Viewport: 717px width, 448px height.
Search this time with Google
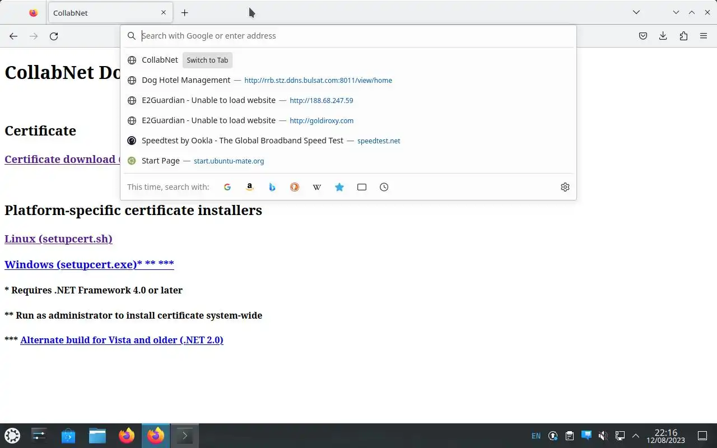pos(227,187)
